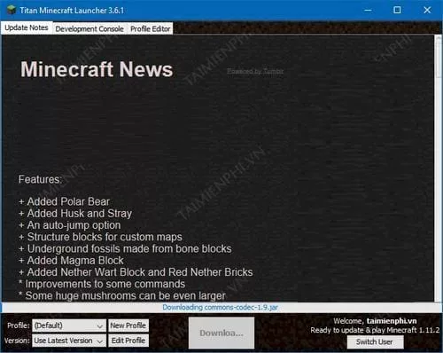
Task: Maximize the launcher window
Action: pyautogui.click(x=397, y=10)
